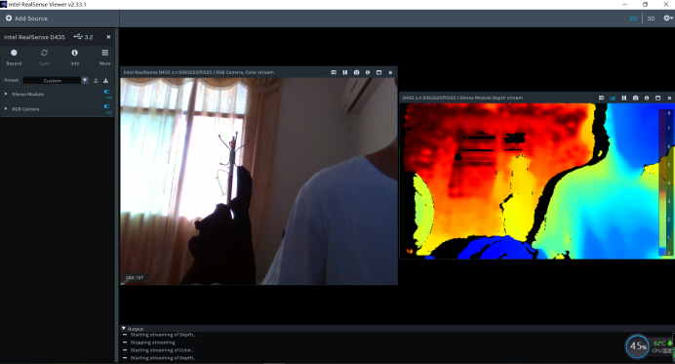This screenshot has width=675, height=364.
Task: Collapse the Output log panel
Action: tap(124, 328)
